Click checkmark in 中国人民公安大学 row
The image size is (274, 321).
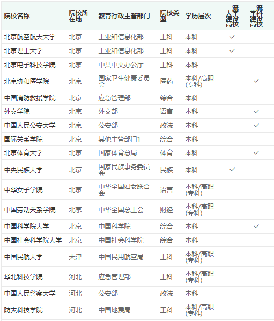[x=256, y=125]
